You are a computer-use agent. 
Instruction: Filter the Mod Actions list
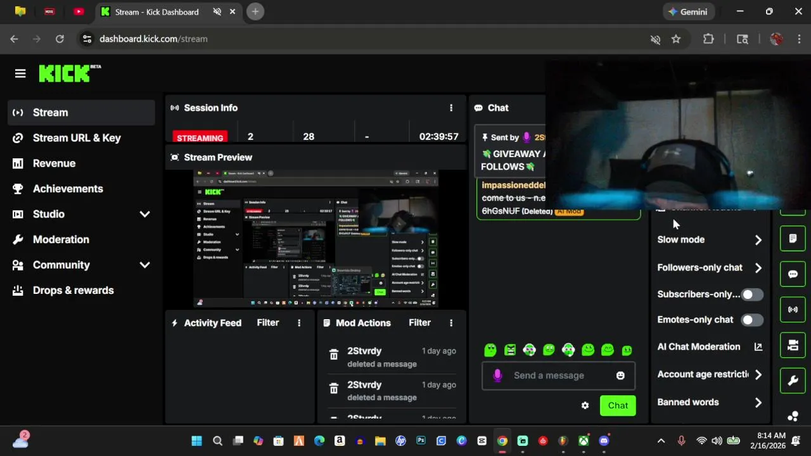pyautogui.click(x=419, y=323)
